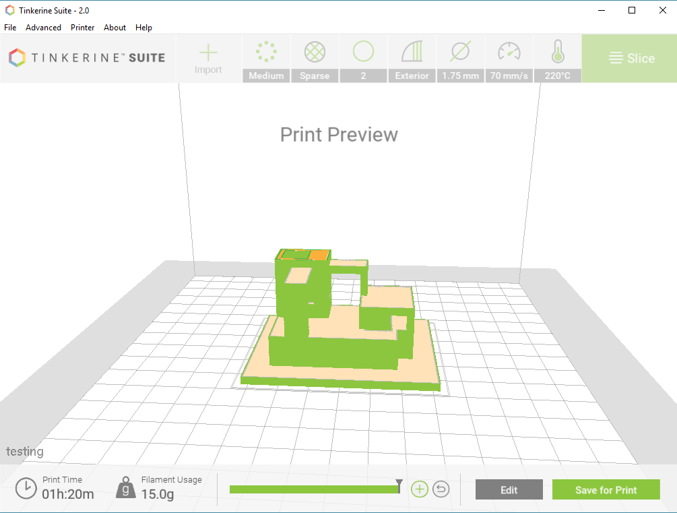Click the Tinkerine Suite logo
The image size is (677, 513).
(87, 58)
